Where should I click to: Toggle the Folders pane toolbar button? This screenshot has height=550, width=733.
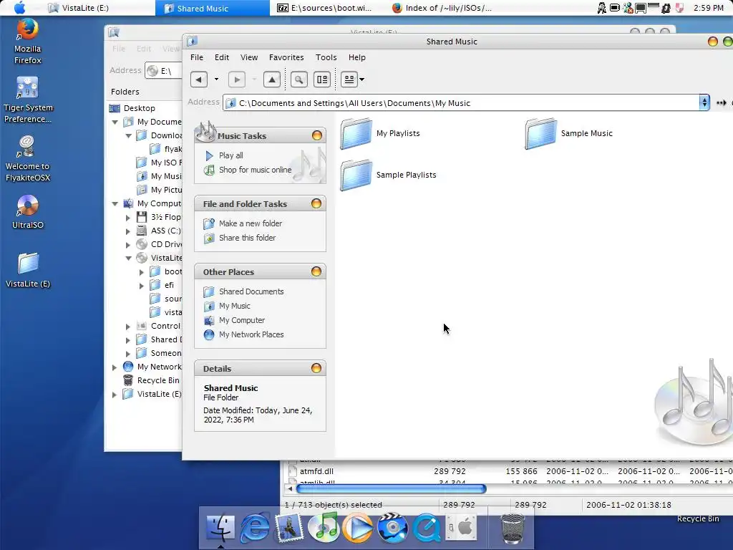tap(322, 79)
